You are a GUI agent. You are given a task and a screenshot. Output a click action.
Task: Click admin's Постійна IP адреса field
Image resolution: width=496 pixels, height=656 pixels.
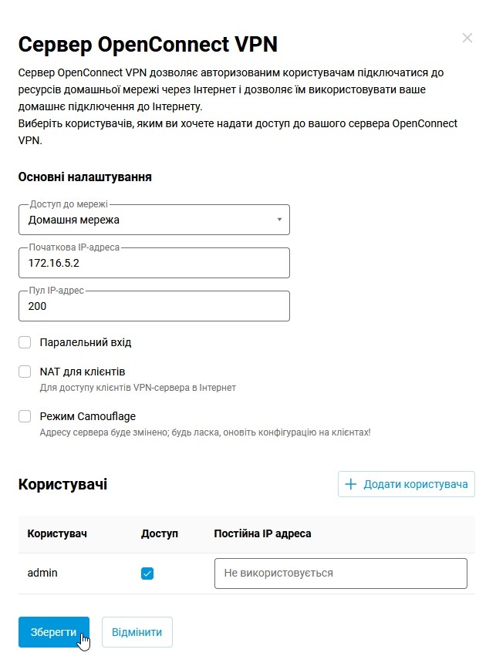tap(340, 574)
